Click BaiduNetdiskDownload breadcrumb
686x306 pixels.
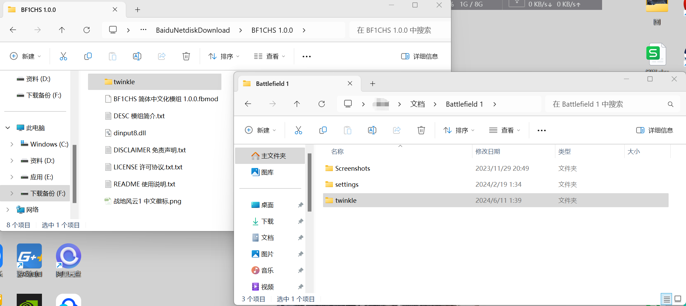[x=193, y=30]
